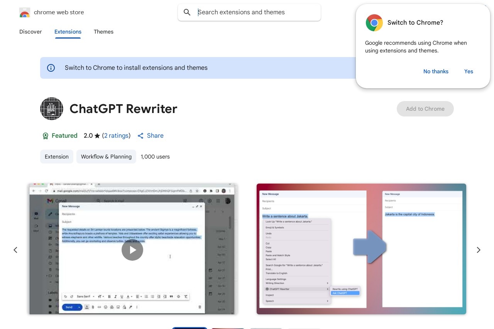
Task: Click the ChatGPT Rewriter title
Action: pyautogui.click(x=123, y=109)
